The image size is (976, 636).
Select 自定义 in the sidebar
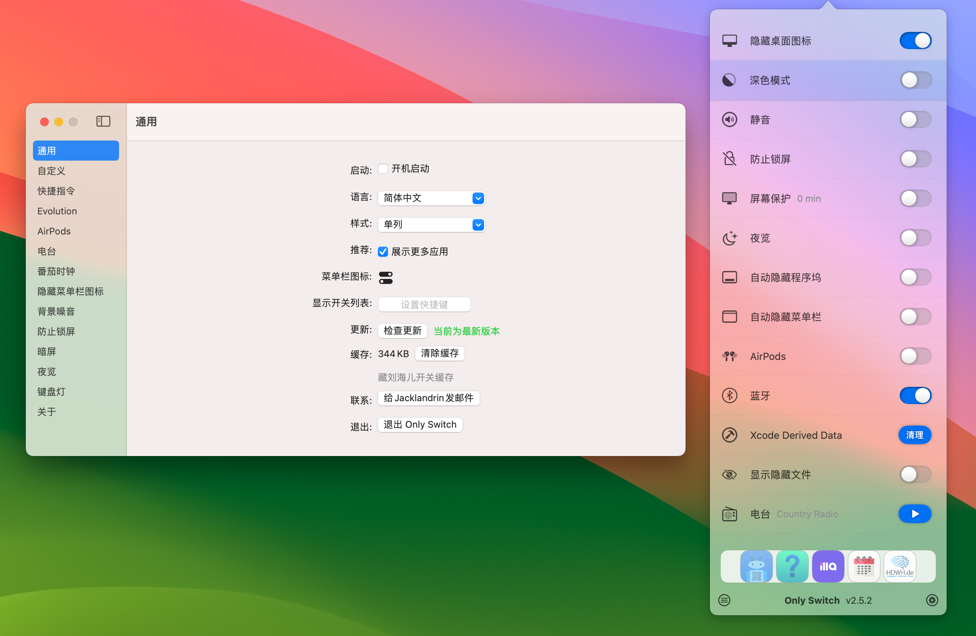(x=51, y=171)
